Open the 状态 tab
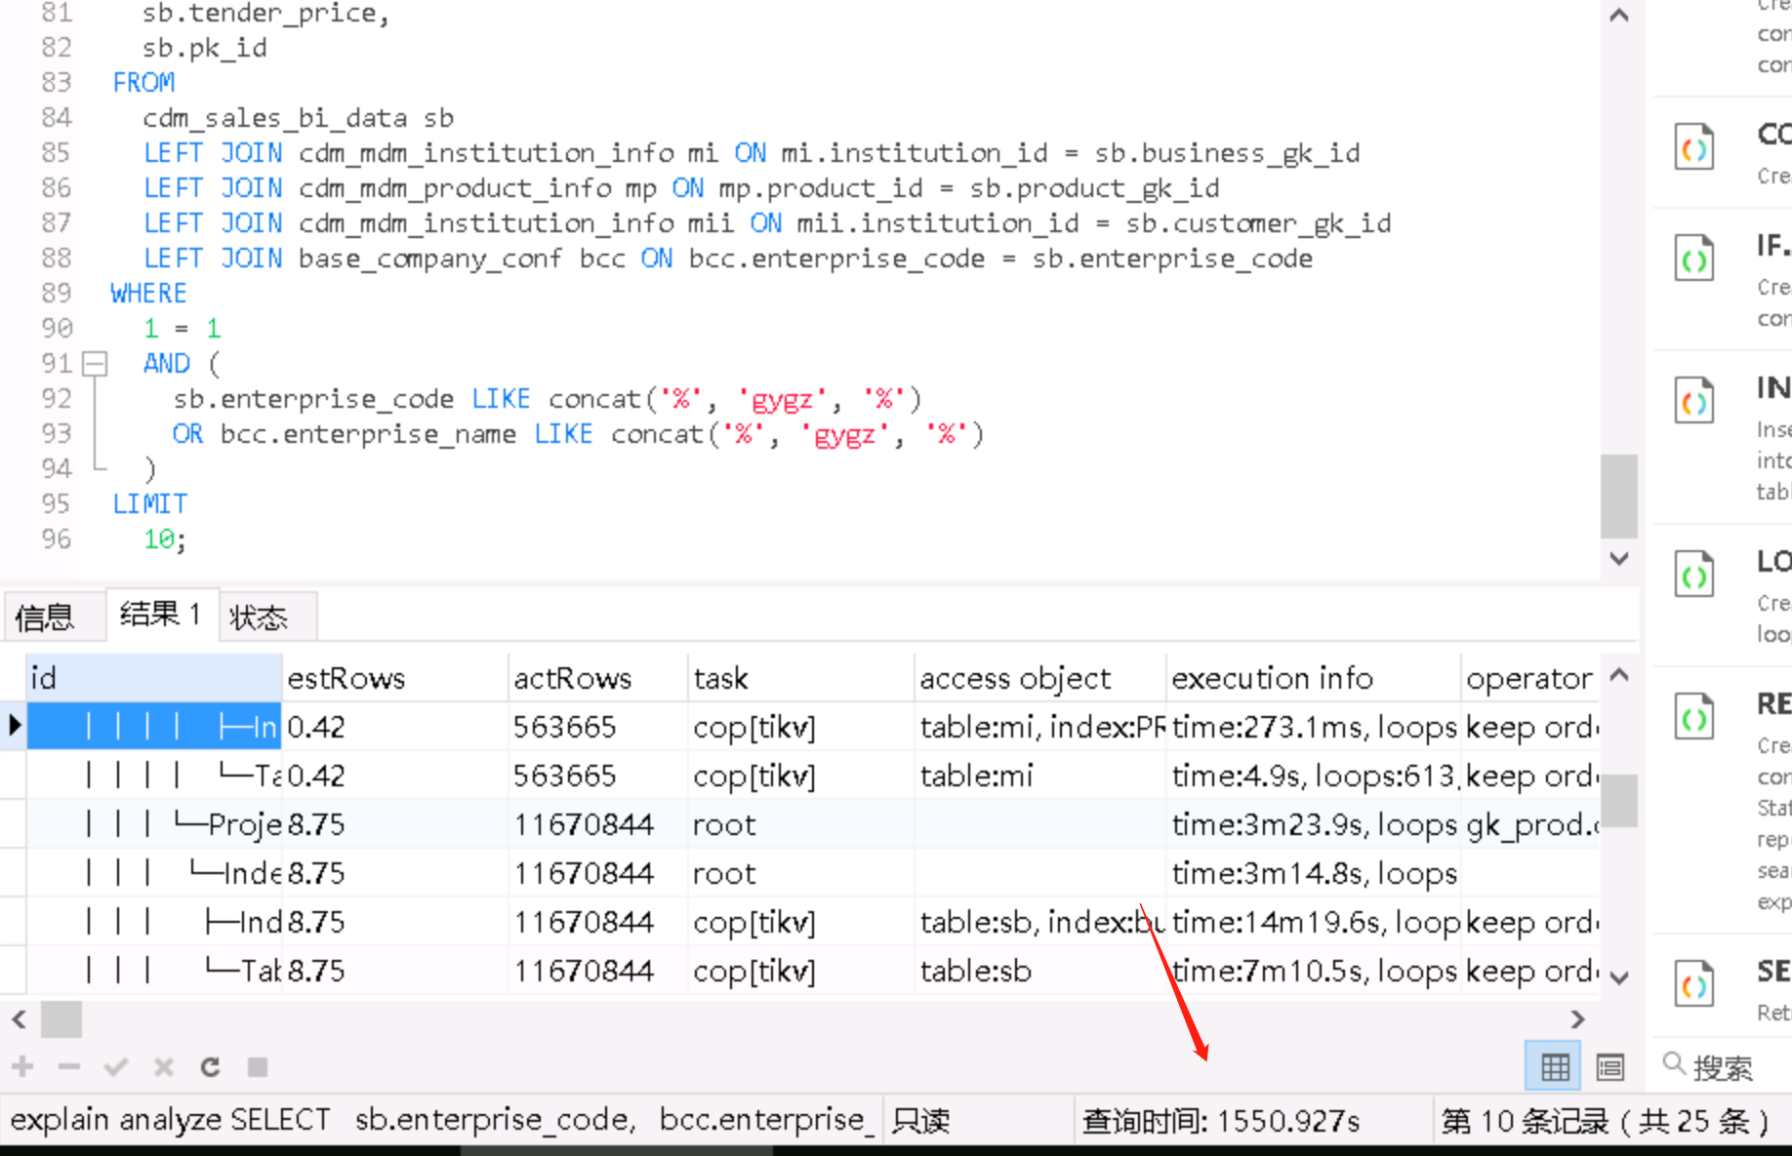This screenshot has height=1156, width=1792. [x=260, y=616]
